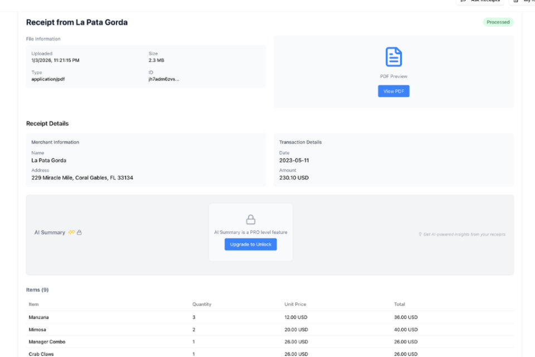The height and width of the screenshot is (357, 535).
Task: Click the Quantity column header
Action: pos(202,305)
